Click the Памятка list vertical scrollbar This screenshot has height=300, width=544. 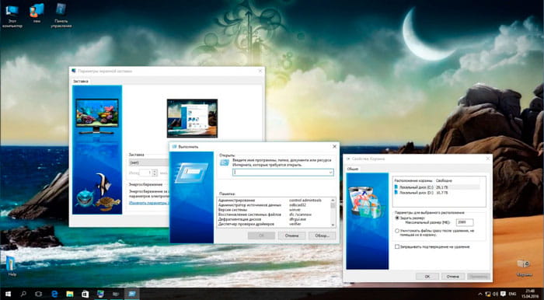pyautogui.click(x=333, y=212)
